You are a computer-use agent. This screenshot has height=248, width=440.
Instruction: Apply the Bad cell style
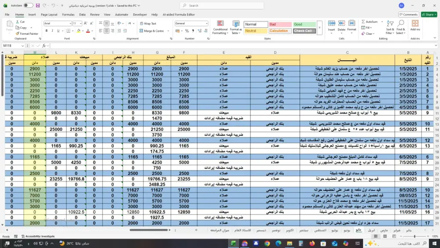pyautogui.click(x=280, y=24)
